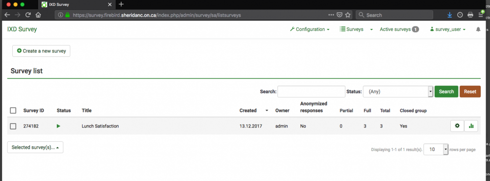
Task: Click the green padlock security icon
Action: click(67, 15)
